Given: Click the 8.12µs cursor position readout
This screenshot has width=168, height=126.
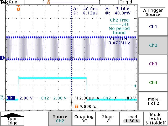Looking at the screenshot, I should pyautogui.click(x=90, y=13).
